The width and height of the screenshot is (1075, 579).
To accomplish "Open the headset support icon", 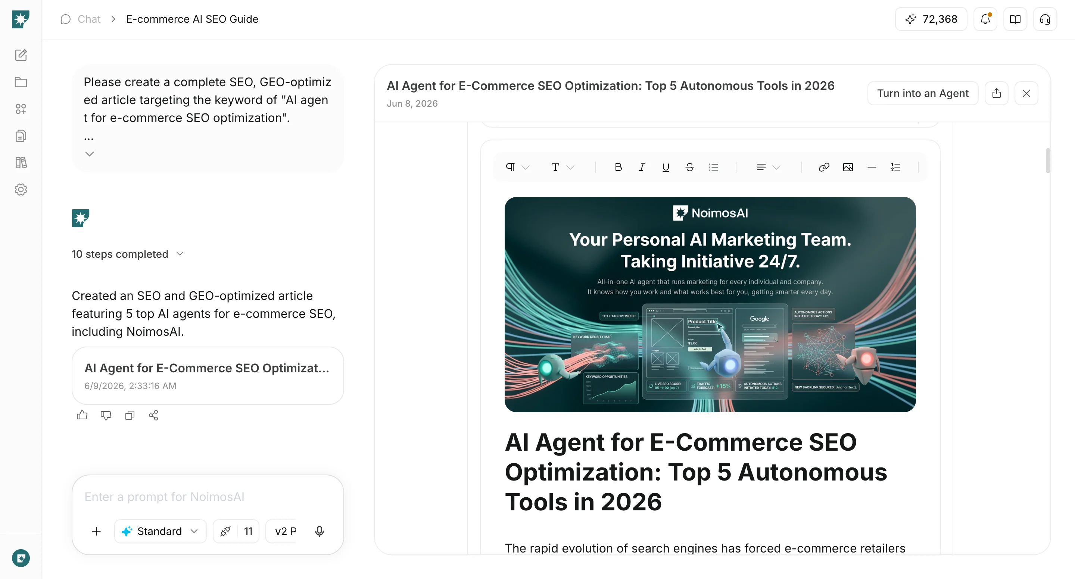I will point(1045,19).
